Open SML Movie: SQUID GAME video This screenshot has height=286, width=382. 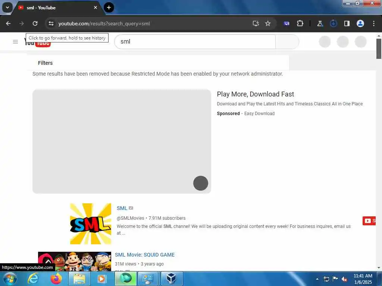coord(145,255)
